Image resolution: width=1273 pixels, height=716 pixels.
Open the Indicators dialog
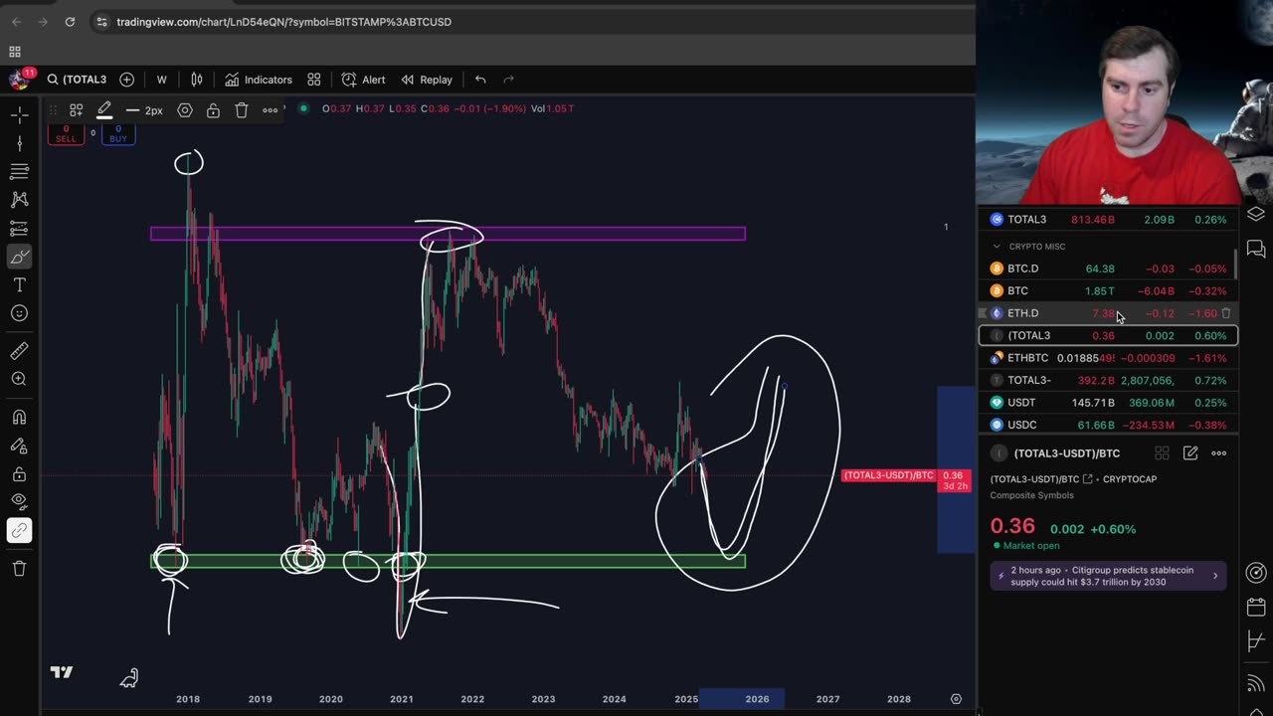(259, 80)
